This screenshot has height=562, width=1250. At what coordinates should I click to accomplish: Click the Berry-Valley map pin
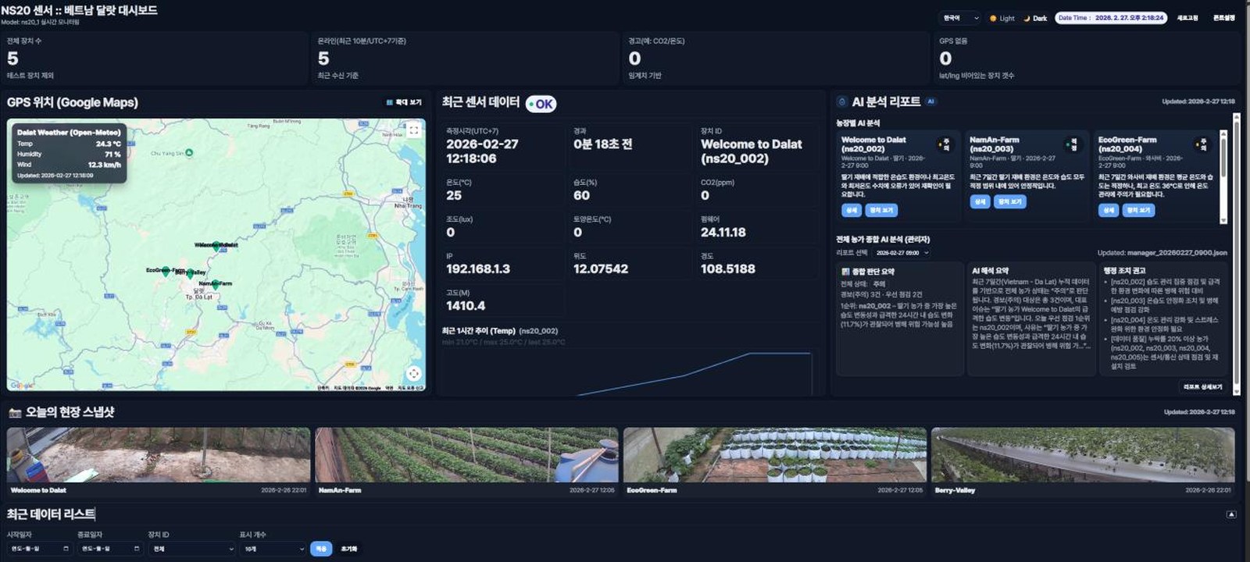(x=190, y=274)
